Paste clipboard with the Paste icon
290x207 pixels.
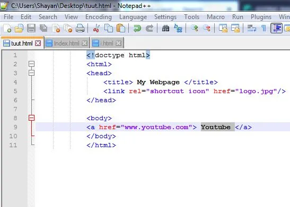pyautogui.click(x=120, y=28)
